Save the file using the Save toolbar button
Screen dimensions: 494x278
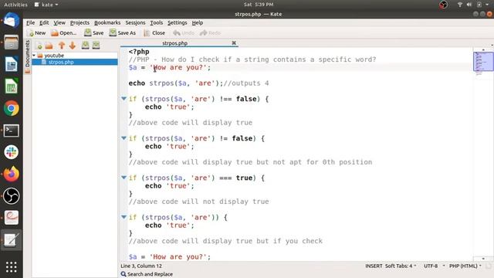(94, 32)
